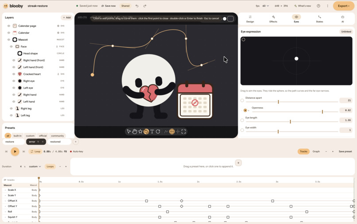Click Save preset
Viewport: 357px width, 224px height.
(x=345, y=151)
